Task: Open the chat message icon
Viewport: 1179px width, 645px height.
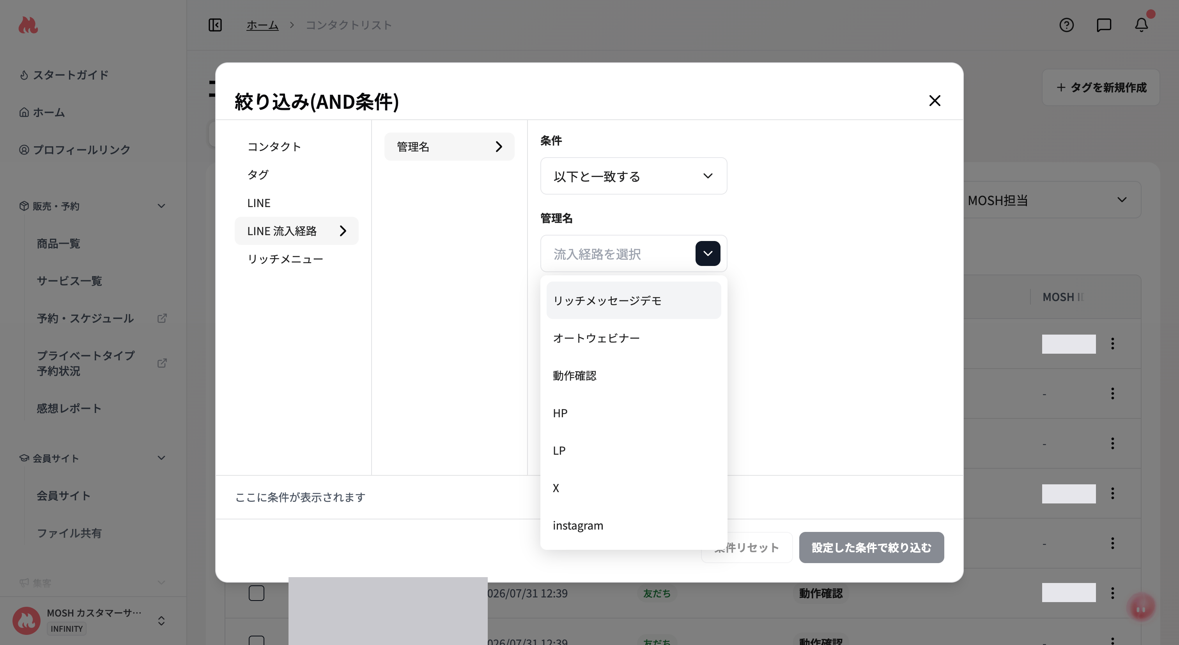Action: coord(1104,25)
